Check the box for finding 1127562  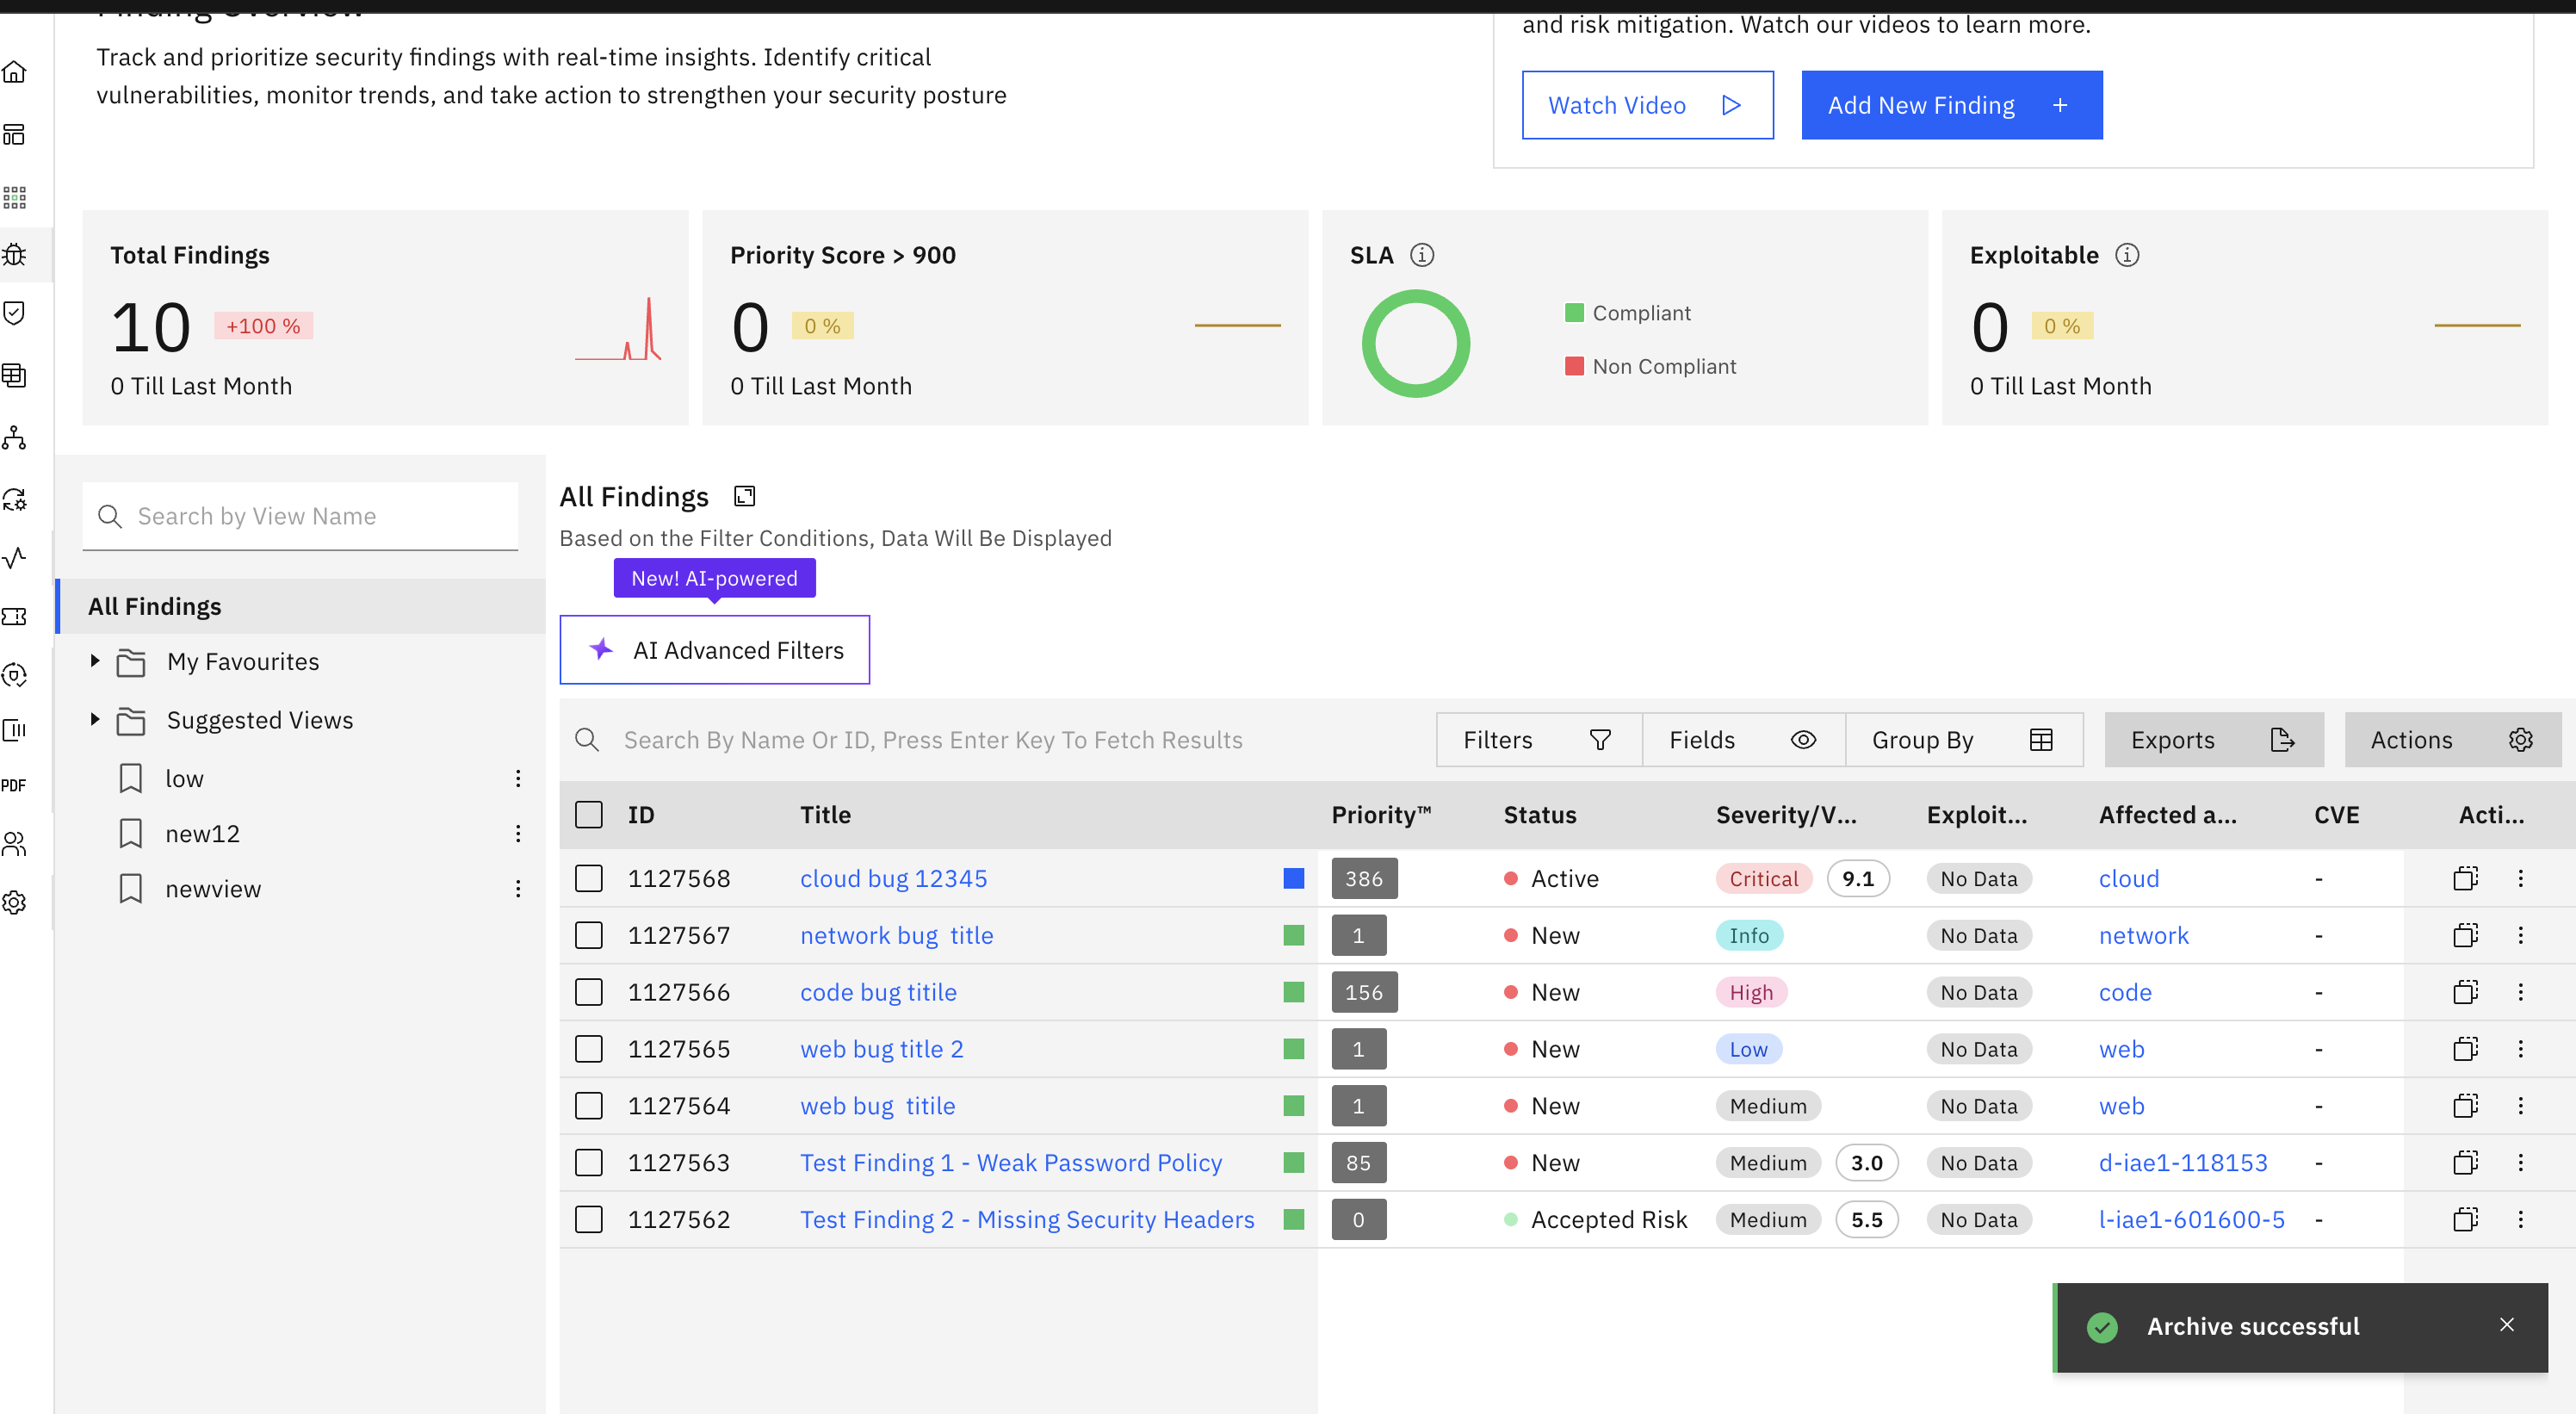[x=589, y=1220]
